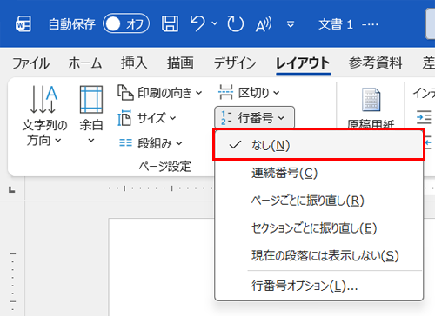
Task: Switch to the 参考資料 tab
Action: click(x=375, y=63)
